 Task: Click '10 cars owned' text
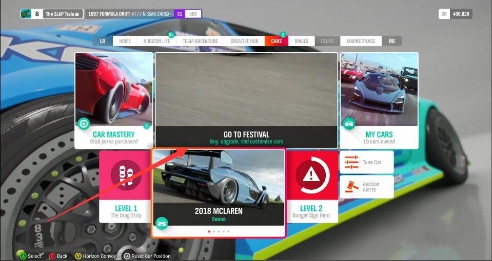[x=379, y=142]
